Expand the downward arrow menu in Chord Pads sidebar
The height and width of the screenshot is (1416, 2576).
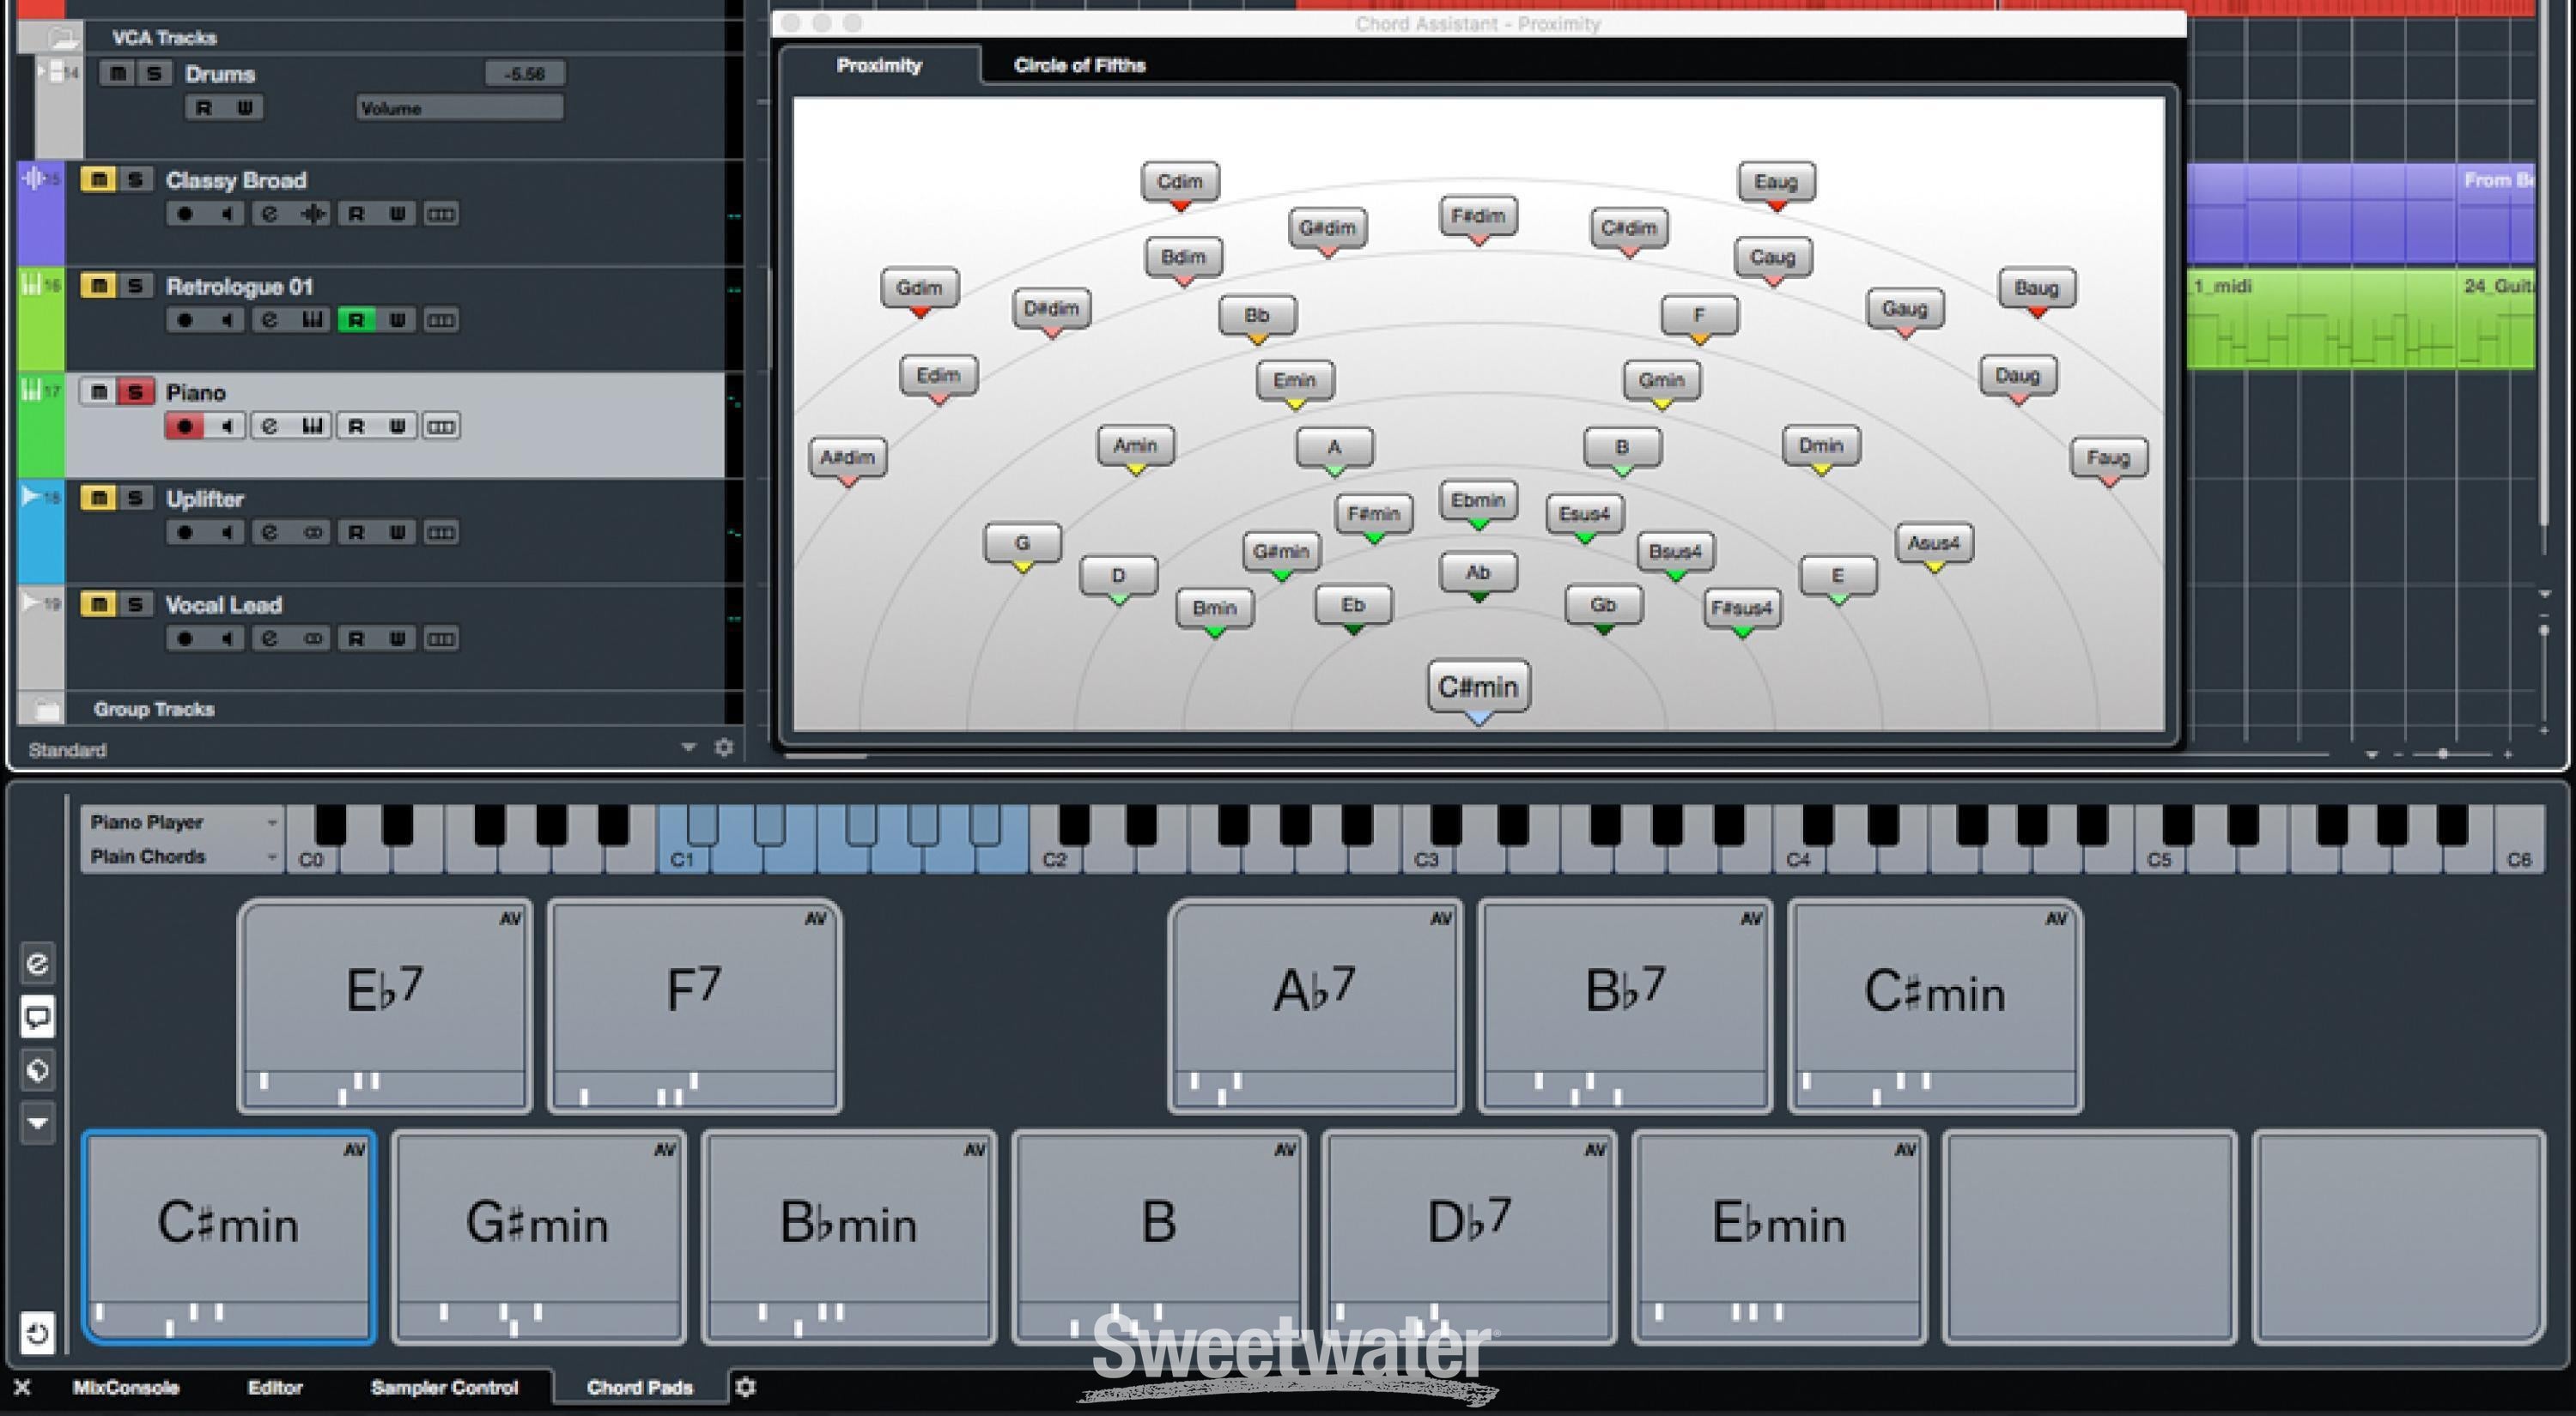pyautogui.click(x=37, y=1123)
